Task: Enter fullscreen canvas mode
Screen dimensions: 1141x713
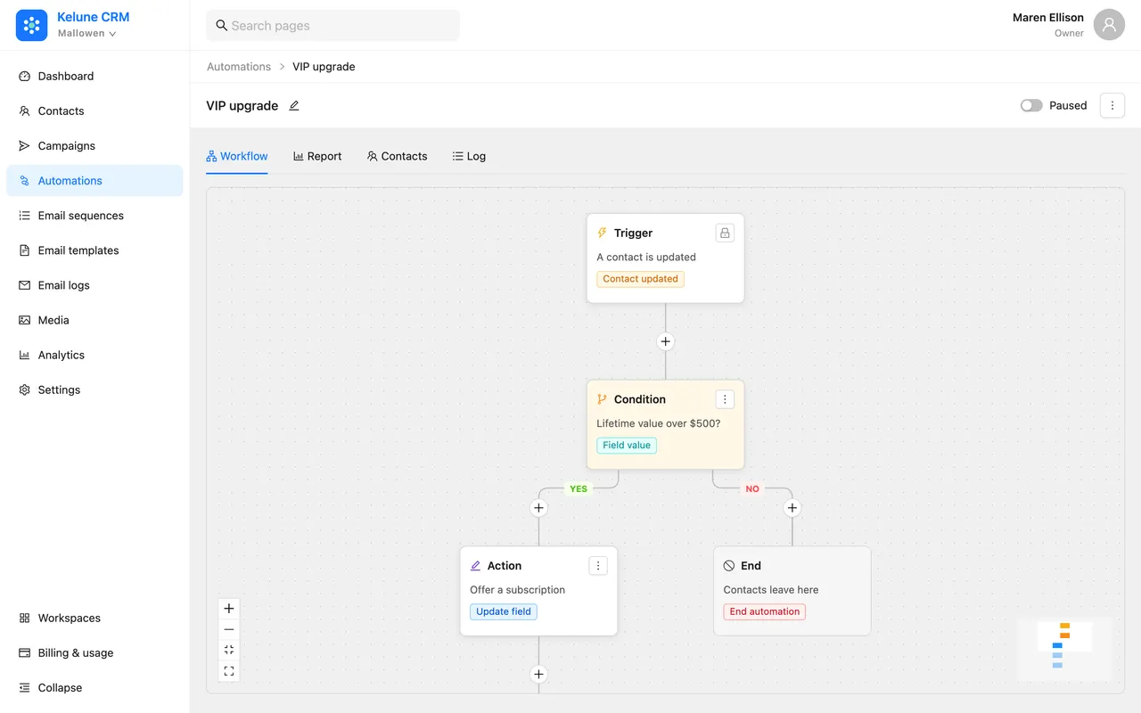Action: pyautogui.click(x=229, y=671)
